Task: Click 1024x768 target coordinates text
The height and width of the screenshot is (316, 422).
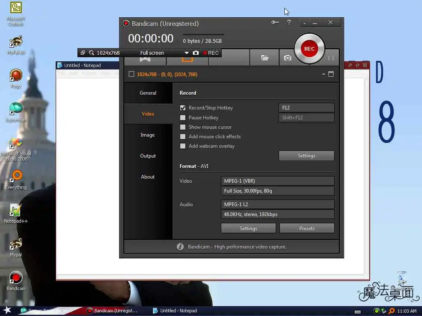Action: (167, 74)
